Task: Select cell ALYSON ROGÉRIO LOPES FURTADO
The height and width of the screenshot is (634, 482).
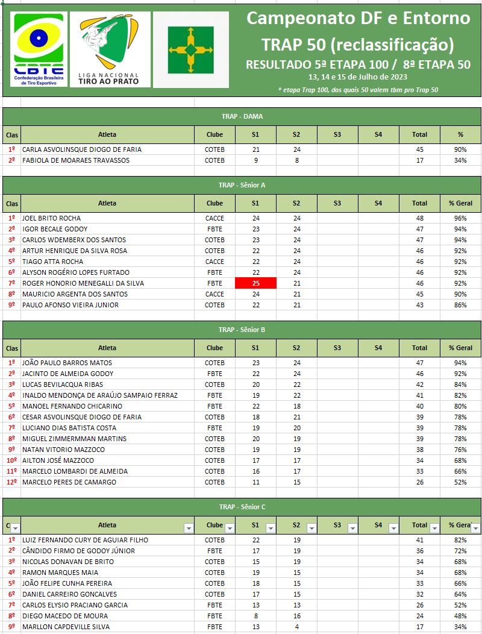Action: pyautogui.click(x=108, y=272)
